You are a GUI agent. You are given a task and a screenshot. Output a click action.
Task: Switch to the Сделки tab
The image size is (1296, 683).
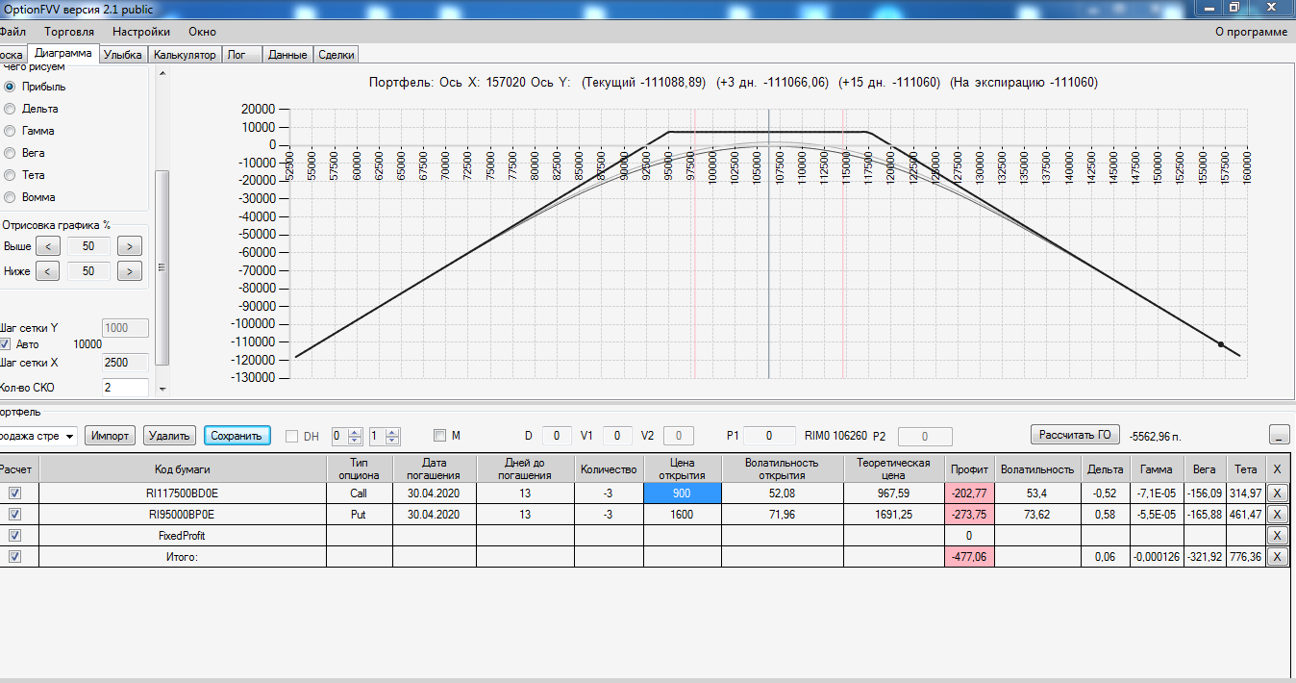coord(336,55)
